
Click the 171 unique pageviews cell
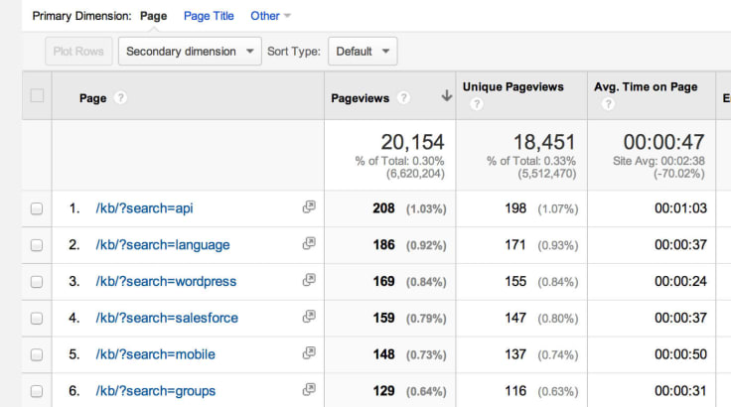[515, 245]
